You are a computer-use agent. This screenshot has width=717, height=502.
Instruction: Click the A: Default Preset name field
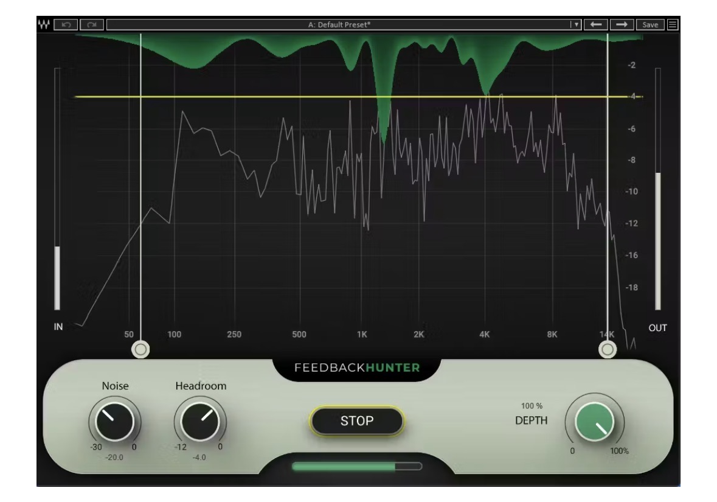tap(339, 25)
